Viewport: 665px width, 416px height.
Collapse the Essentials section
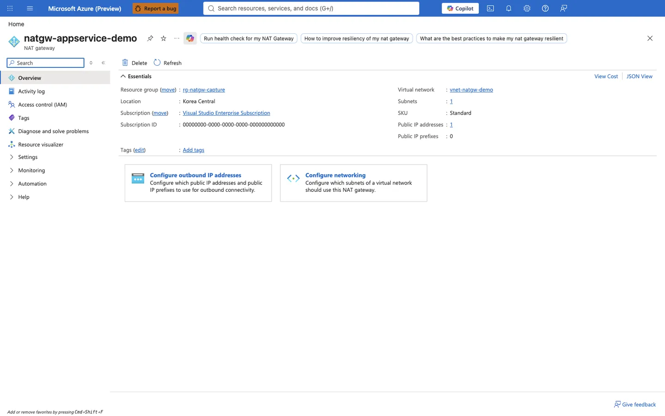[x=123, y=76]
